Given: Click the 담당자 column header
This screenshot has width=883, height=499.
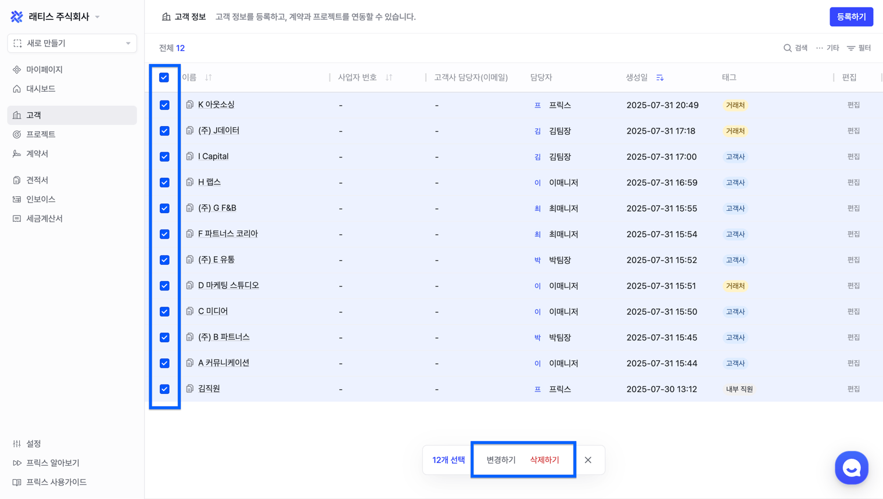Looking at the screenshot, I should 541,77.
